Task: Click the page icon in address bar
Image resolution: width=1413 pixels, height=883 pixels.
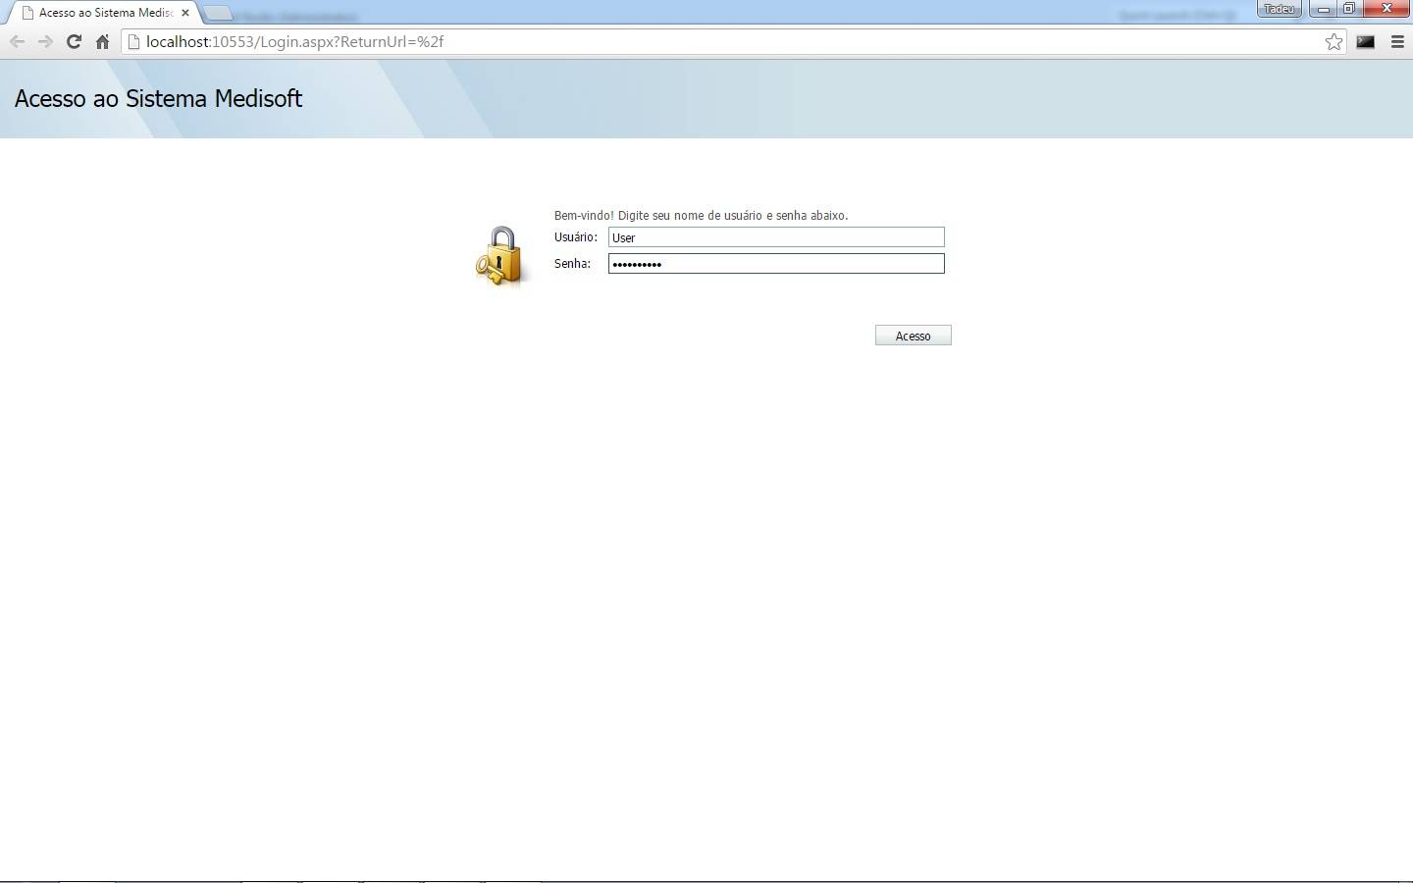Action: click(134, 41)
